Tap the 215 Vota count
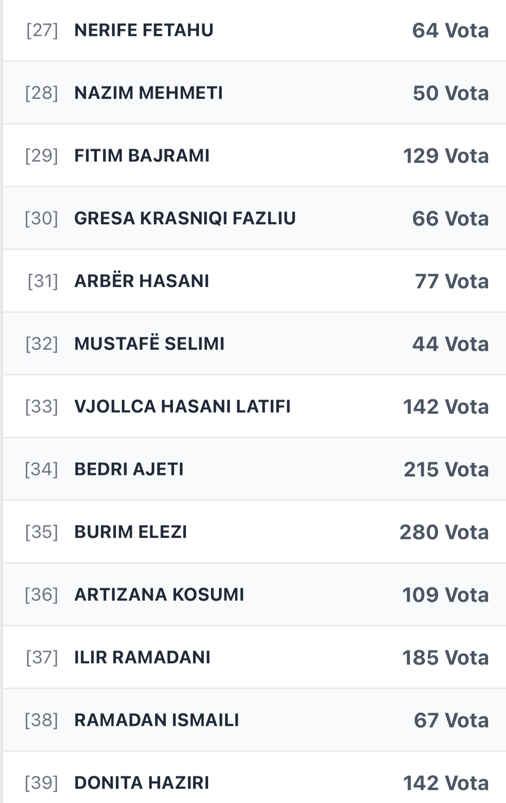The height and width of the screenshot is (803, 506). coord(446,470)
